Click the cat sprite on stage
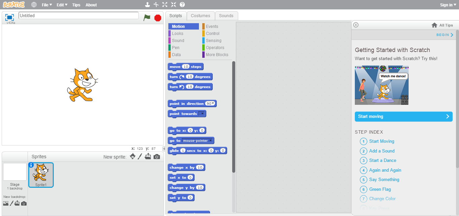The width and height of the screenshot is (459, 216). [82, 85]
